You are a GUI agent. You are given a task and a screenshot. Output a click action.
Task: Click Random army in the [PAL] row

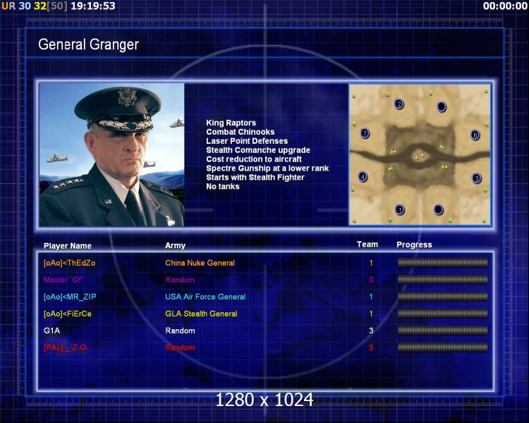pos(180,348)
